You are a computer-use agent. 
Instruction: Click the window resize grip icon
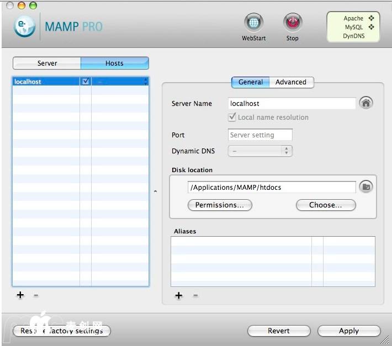[385, 340]
